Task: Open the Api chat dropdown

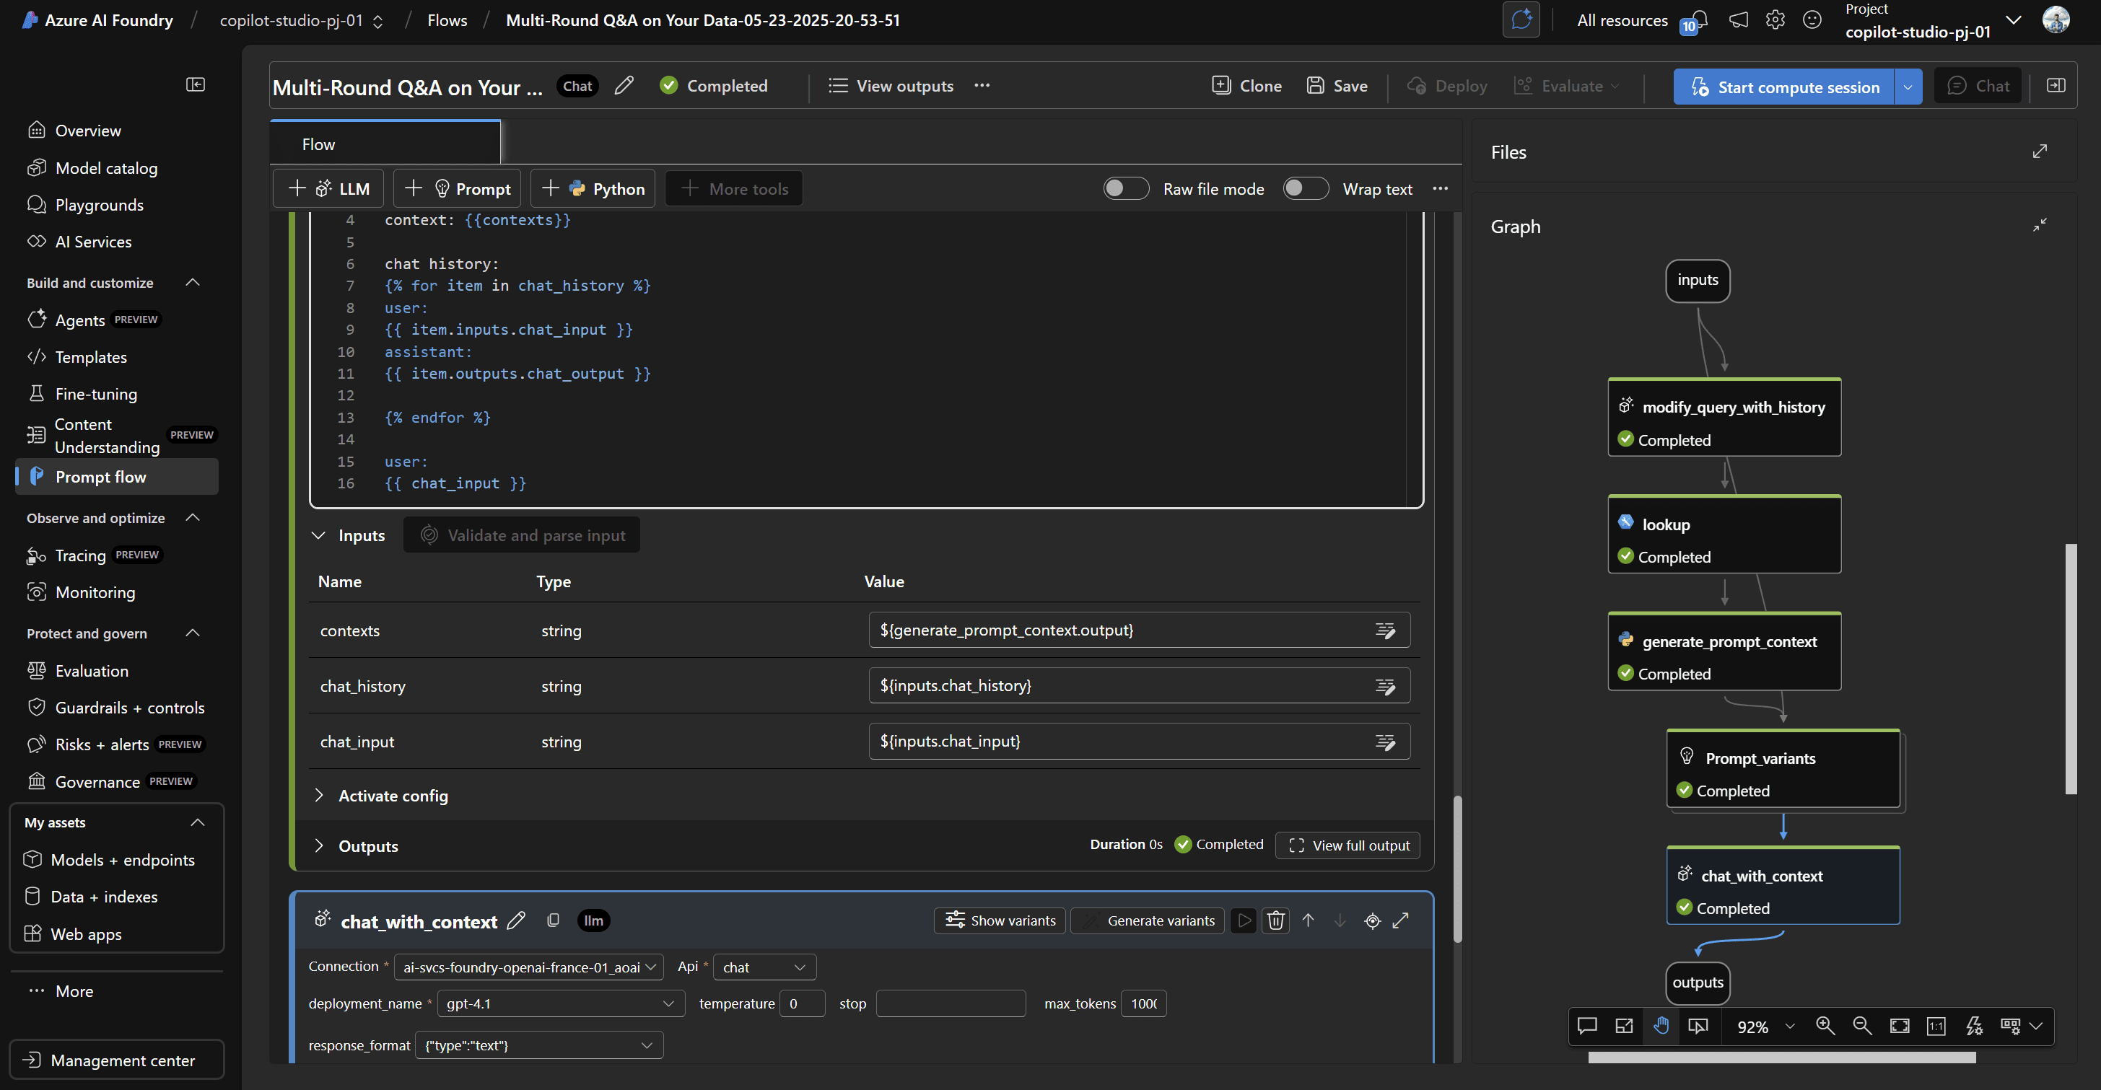Action: tap(764, 967)
